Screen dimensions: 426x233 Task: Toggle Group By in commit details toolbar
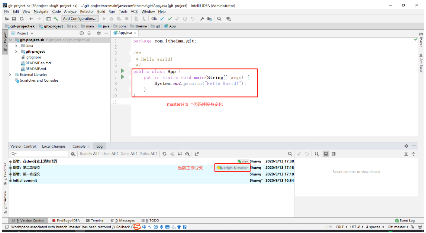pos(316,154)
